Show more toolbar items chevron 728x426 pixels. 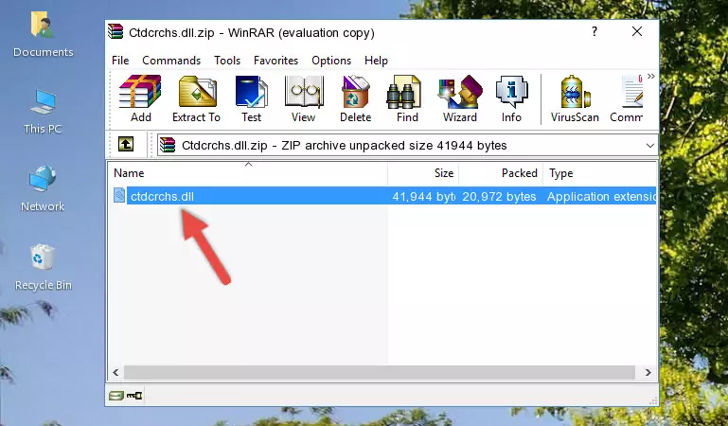click(x=651, y=77)
